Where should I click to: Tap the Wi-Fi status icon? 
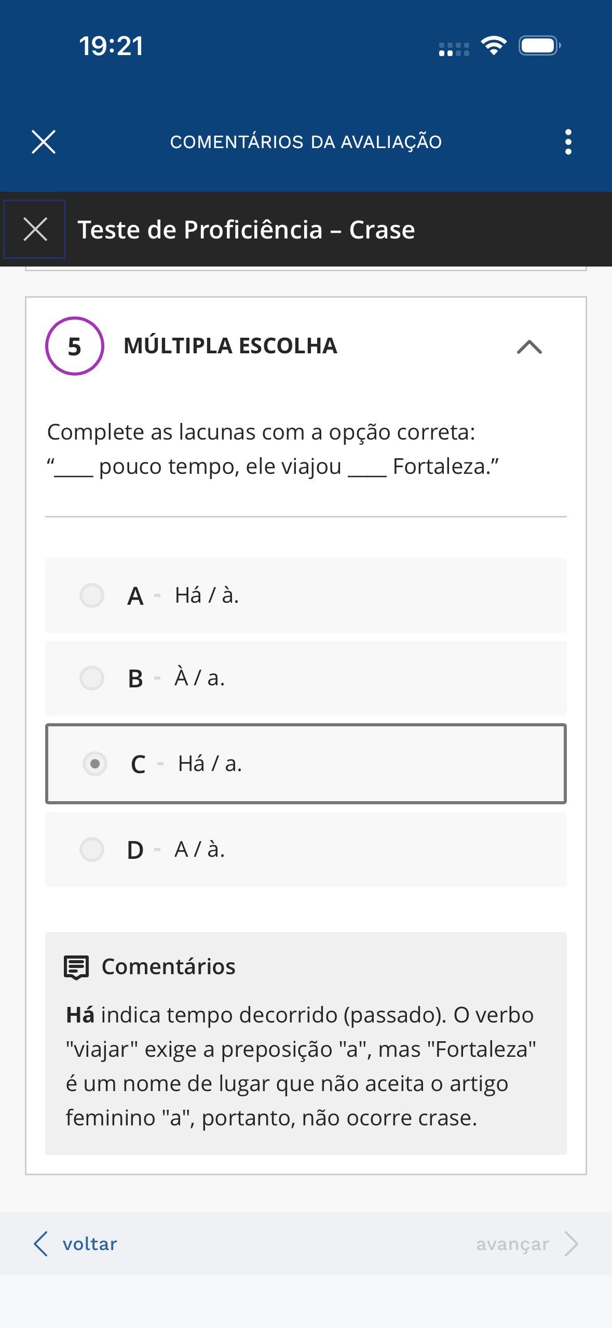click(x=494, y=46)
